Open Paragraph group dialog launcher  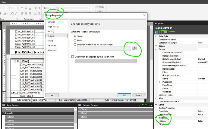pyautogui.click(x=40, y=19)
